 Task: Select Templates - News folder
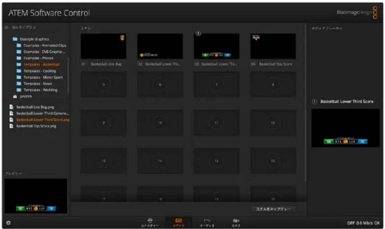coord(38,84)
